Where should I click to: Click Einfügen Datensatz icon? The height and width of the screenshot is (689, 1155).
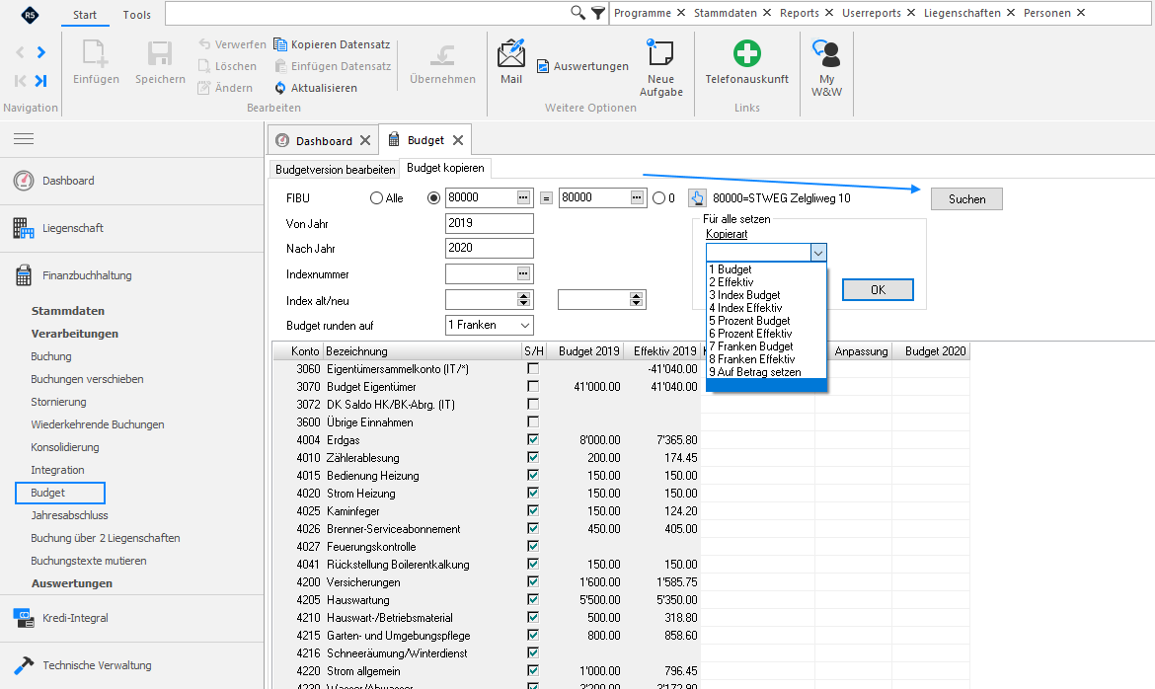click(280, 65)
